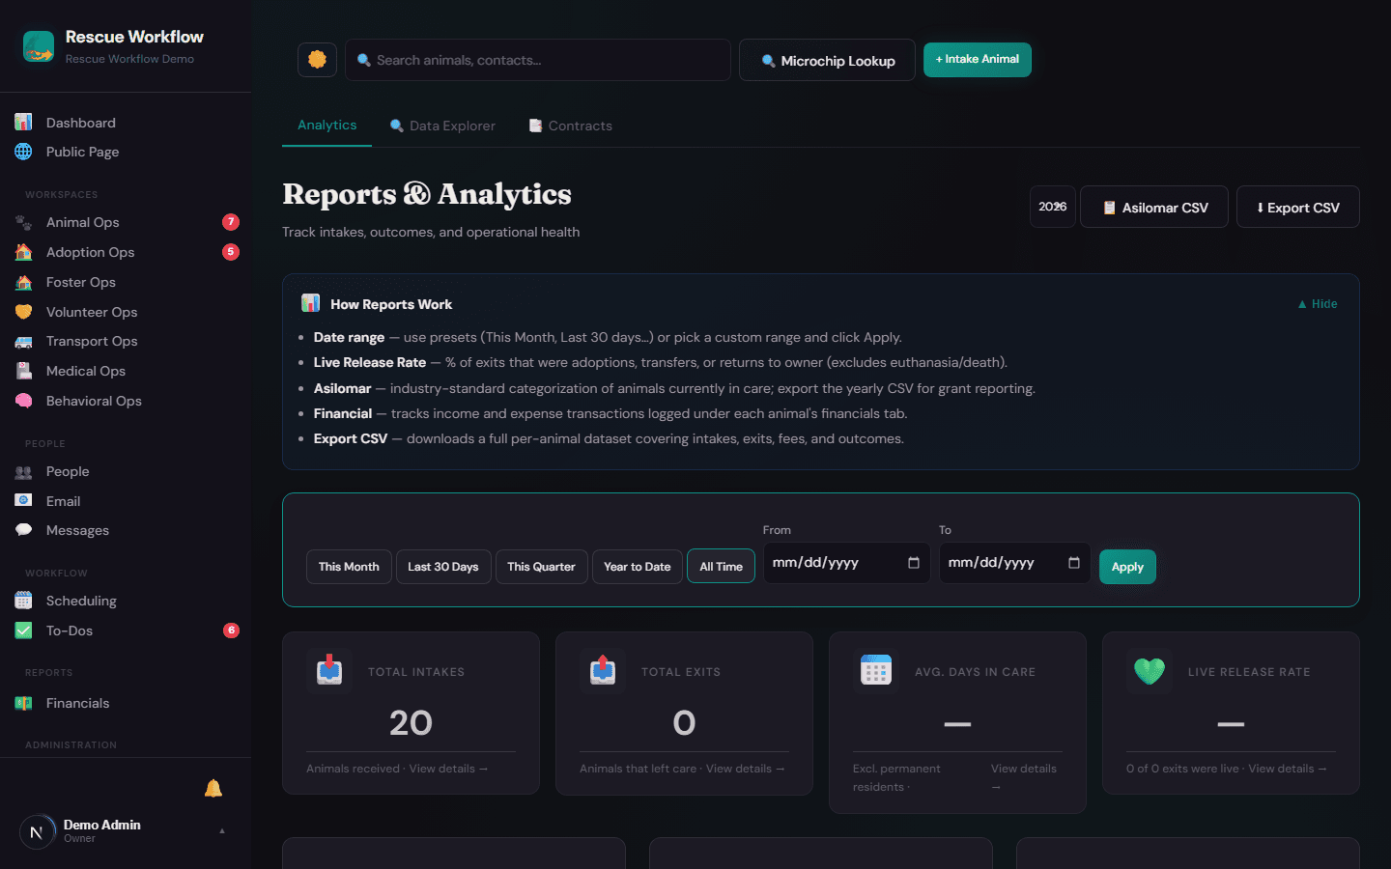Open View details on Total Intakes card
1391x869 pixels.
(448, 769)
